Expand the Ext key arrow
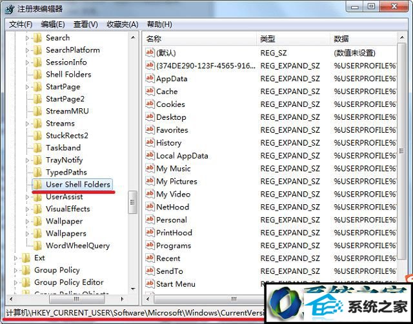Screen dimensions: 413x324 click(15, 258)
